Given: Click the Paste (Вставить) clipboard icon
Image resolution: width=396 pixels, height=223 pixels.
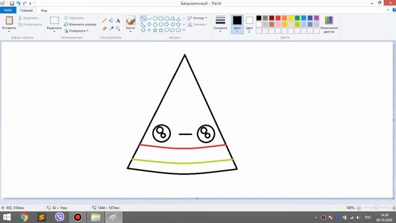Looking at the screenshot, I should point(9,20).
